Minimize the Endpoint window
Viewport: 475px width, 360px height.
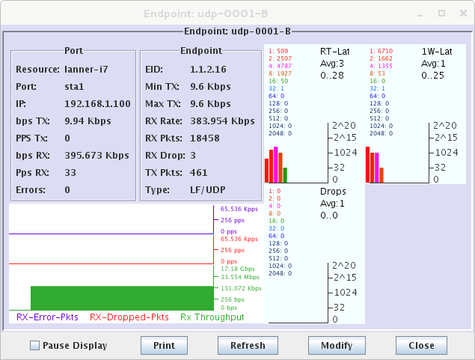[x=420, y=13]
